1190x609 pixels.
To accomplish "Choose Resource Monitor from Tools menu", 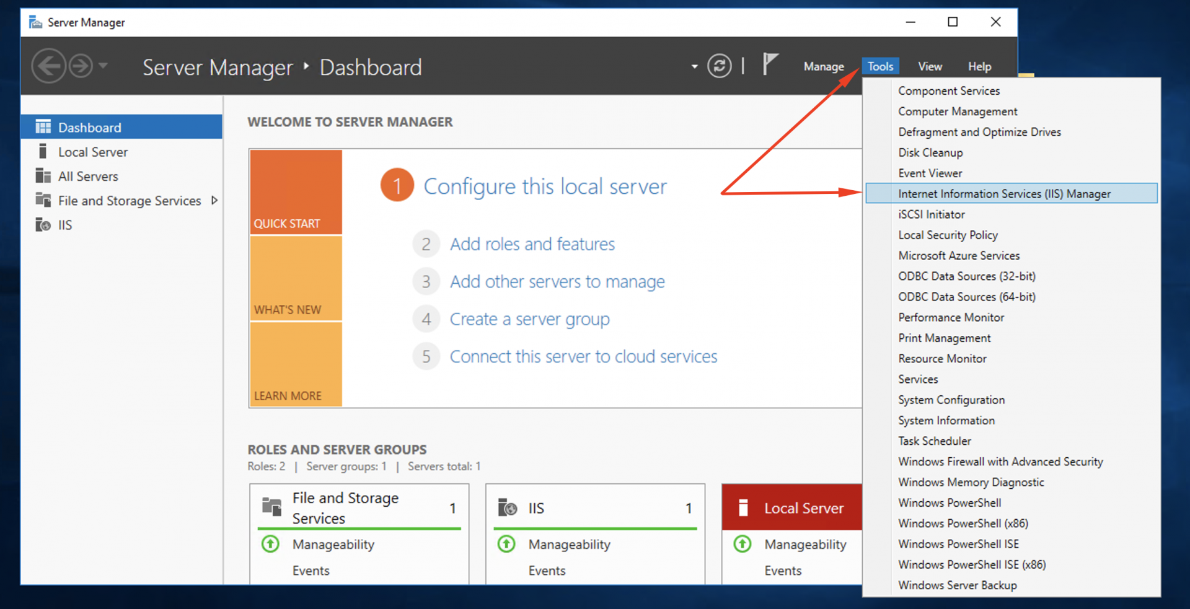I will (x=1011, y=358).
